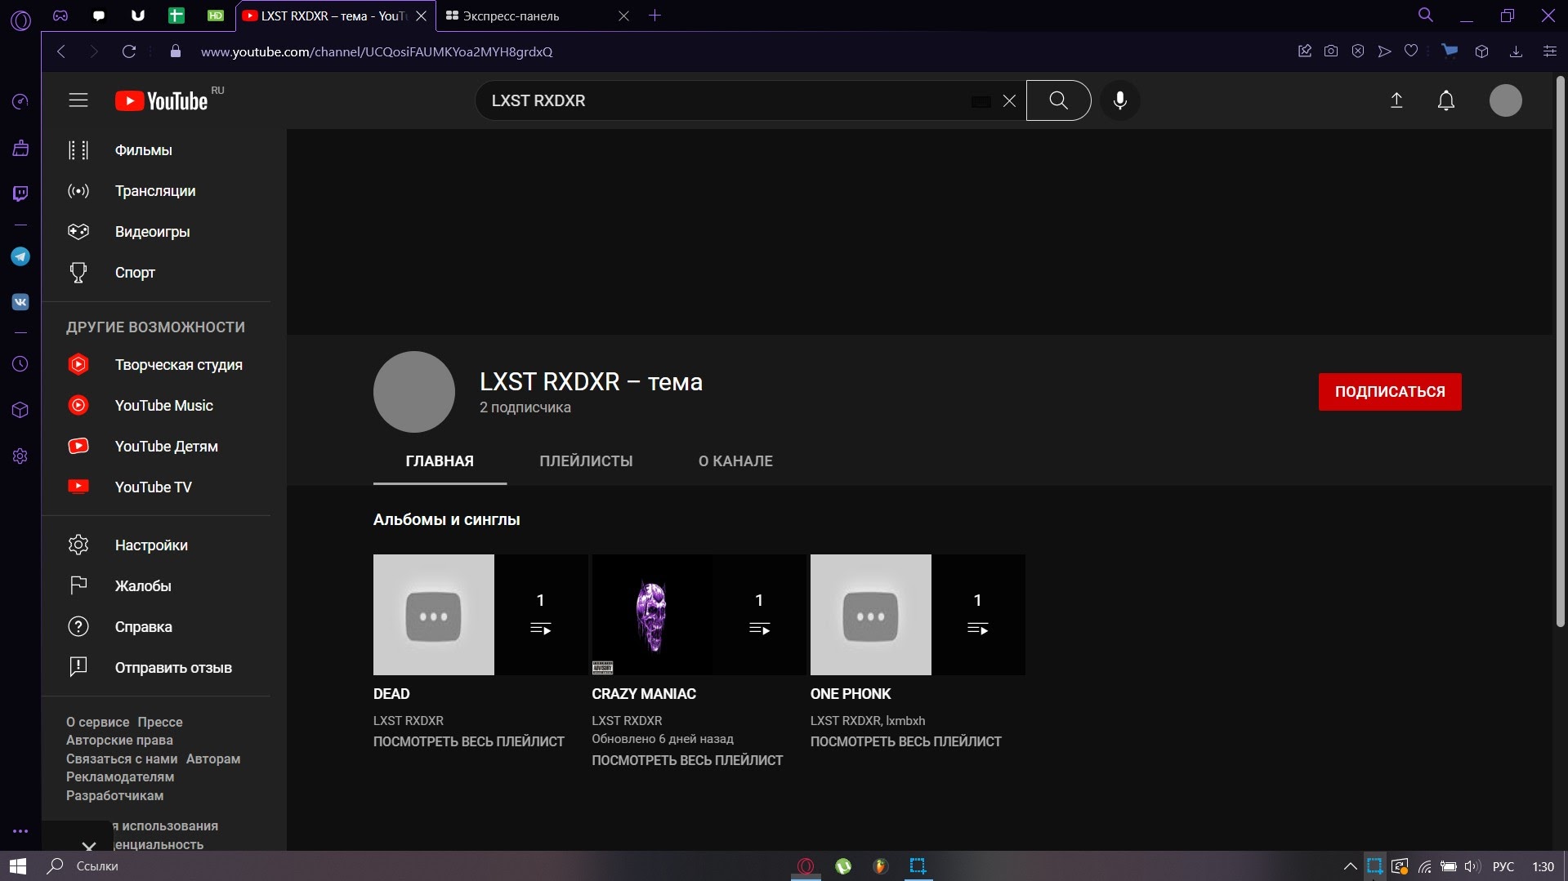Open Трансляции in the sidebar

point(156,191)
